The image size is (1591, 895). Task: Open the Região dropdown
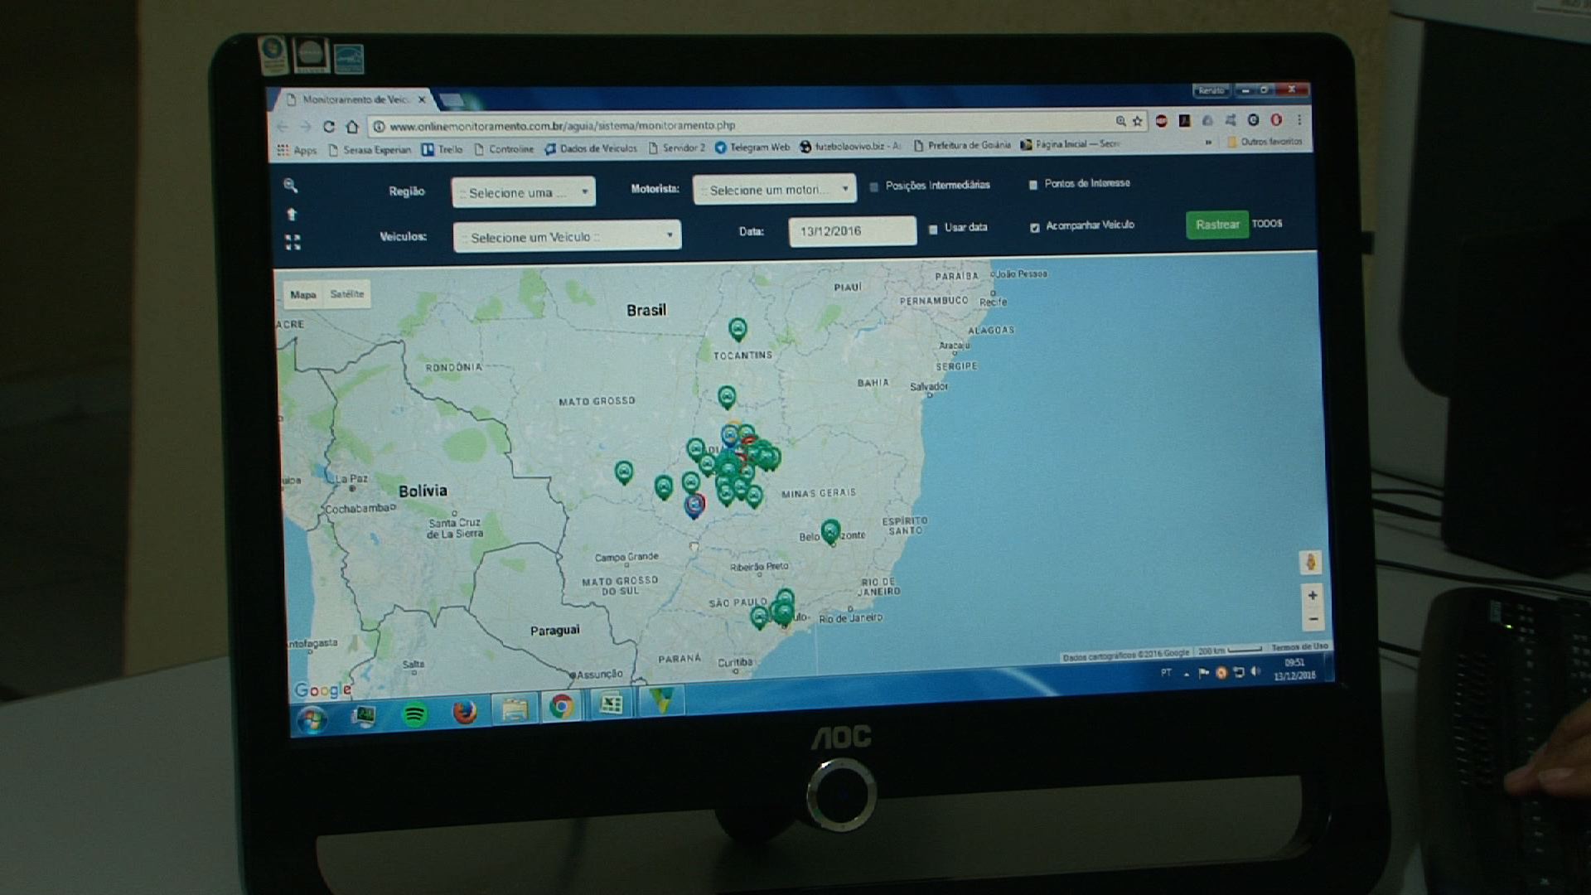524,192
